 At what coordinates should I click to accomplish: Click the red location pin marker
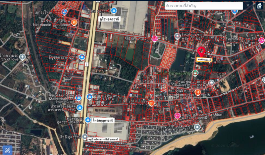[x=201, y=51]
